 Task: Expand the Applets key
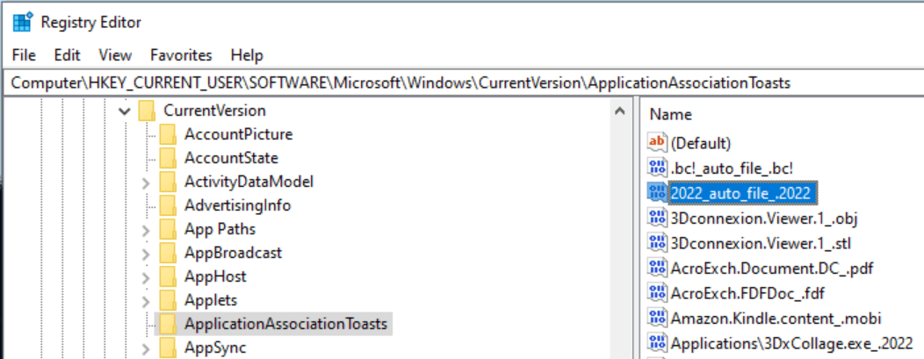click(146, 301)
